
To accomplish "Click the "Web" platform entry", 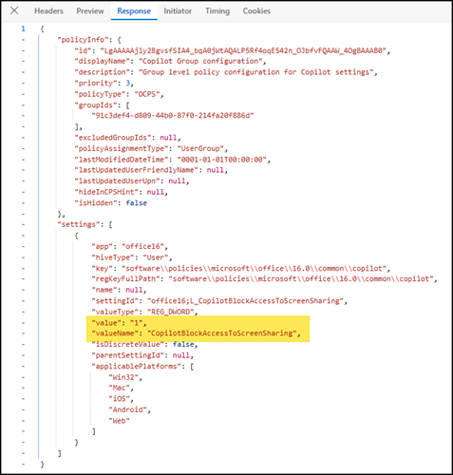I will pyautogui.click(x=120, y=421).
